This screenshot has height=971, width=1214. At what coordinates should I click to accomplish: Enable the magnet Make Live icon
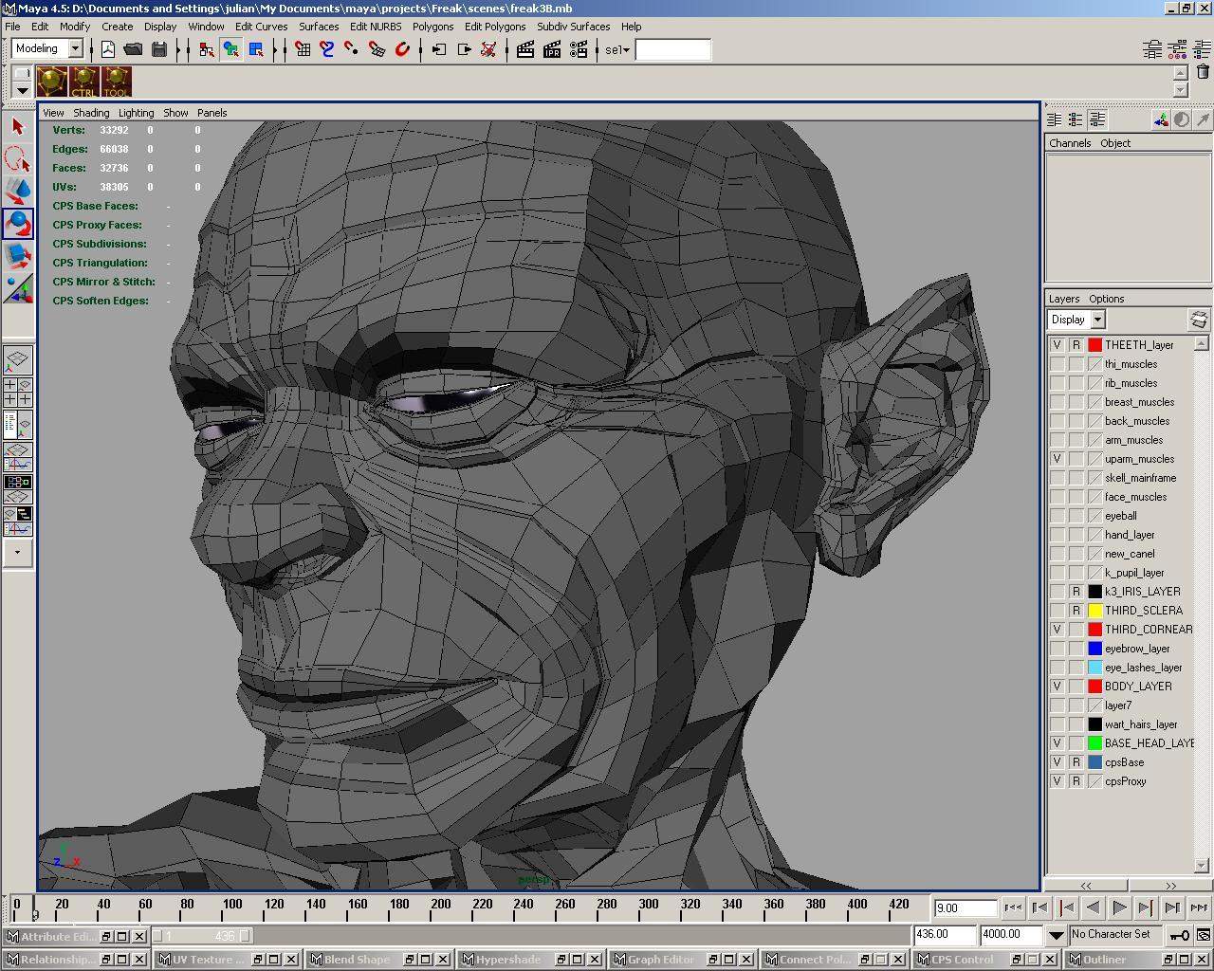tap(401, 49)
